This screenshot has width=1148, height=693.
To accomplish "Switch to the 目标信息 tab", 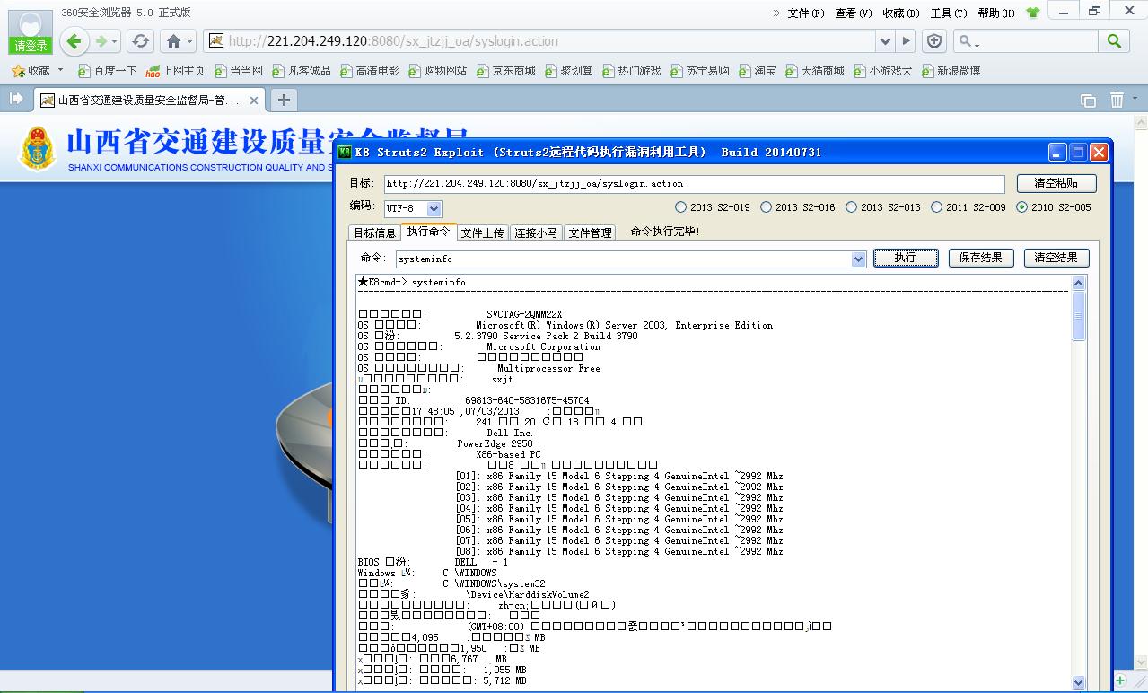I will tap(374, 232).
